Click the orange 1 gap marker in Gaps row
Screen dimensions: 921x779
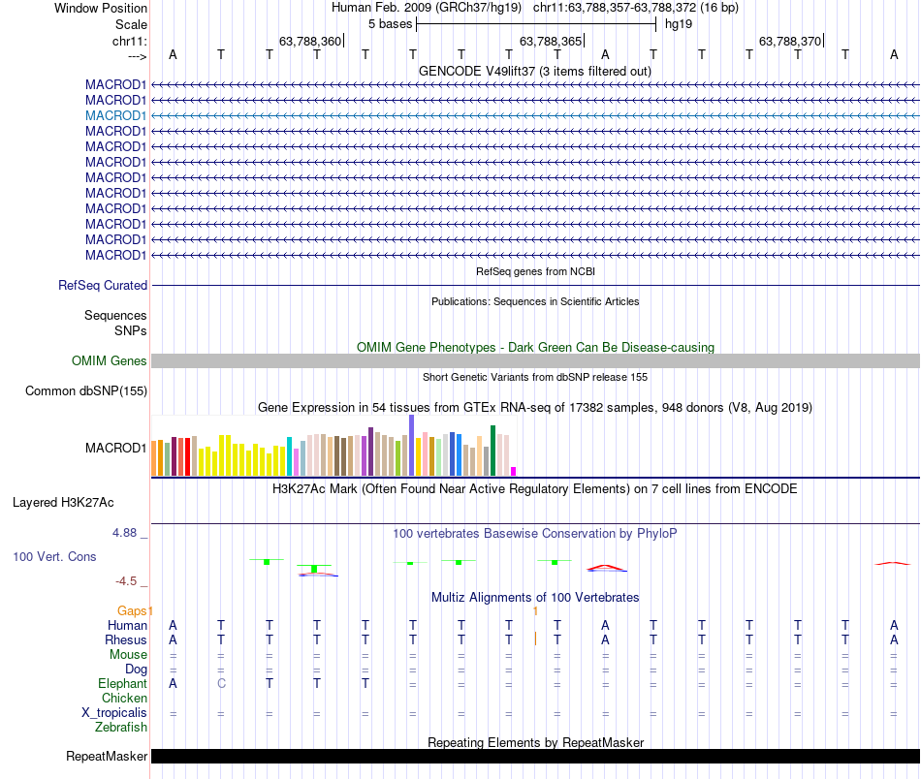coord(535,611)
